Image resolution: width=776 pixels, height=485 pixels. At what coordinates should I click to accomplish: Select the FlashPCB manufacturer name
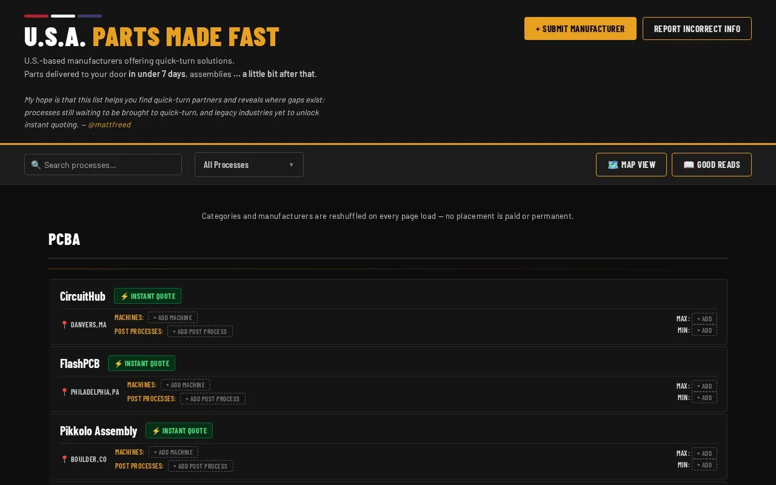(79, 364)
